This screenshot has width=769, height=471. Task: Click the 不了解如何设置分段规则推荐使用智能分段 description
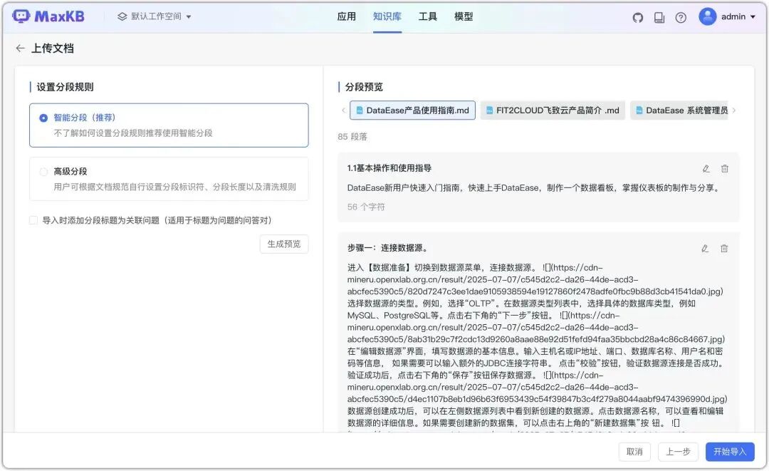(x=133, y=133)
